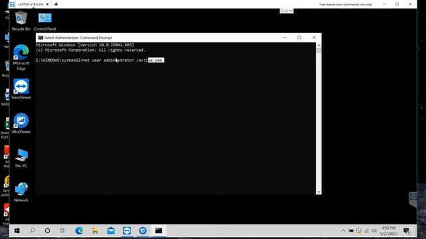Close the LAPTOP session tab
426x239 pixels.
coord(47,5)
